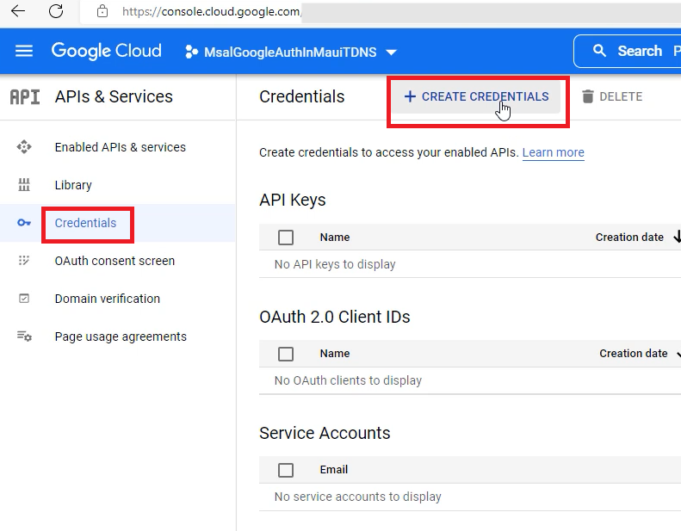Click the Enabled APIs & services icon
The width and height of the screenshot is (681, 531).
(24, 147)
